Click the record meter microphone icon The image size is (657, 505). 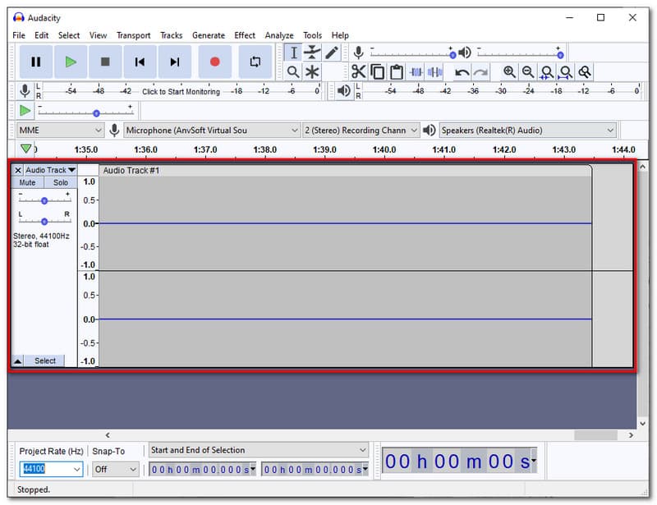click(25, 91)
